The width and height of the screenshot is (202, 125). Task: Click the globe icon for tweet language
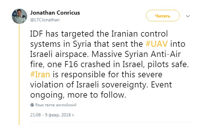(x=32, y=105)
